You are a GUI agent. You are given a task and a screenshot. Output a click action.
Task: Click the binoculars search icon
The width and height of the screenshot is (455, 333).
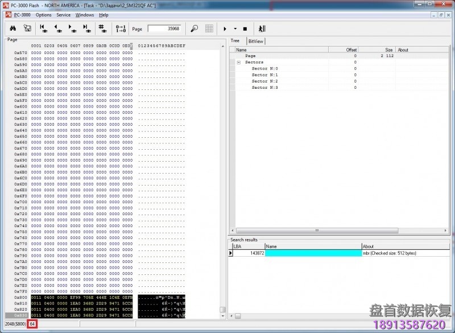tap(13, 28)
